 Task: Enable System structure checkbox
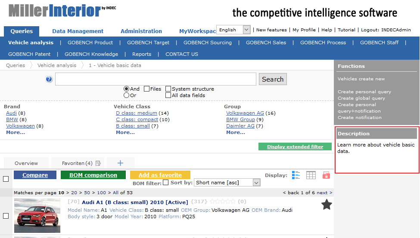point(168,88)
